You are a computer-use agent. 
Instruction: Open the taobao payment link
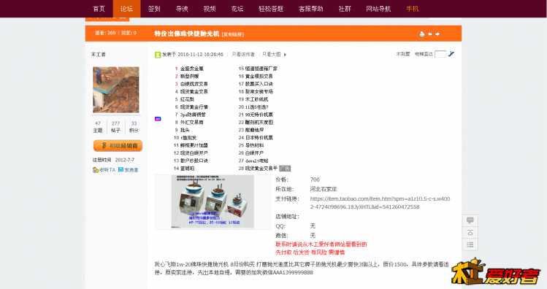380,203
